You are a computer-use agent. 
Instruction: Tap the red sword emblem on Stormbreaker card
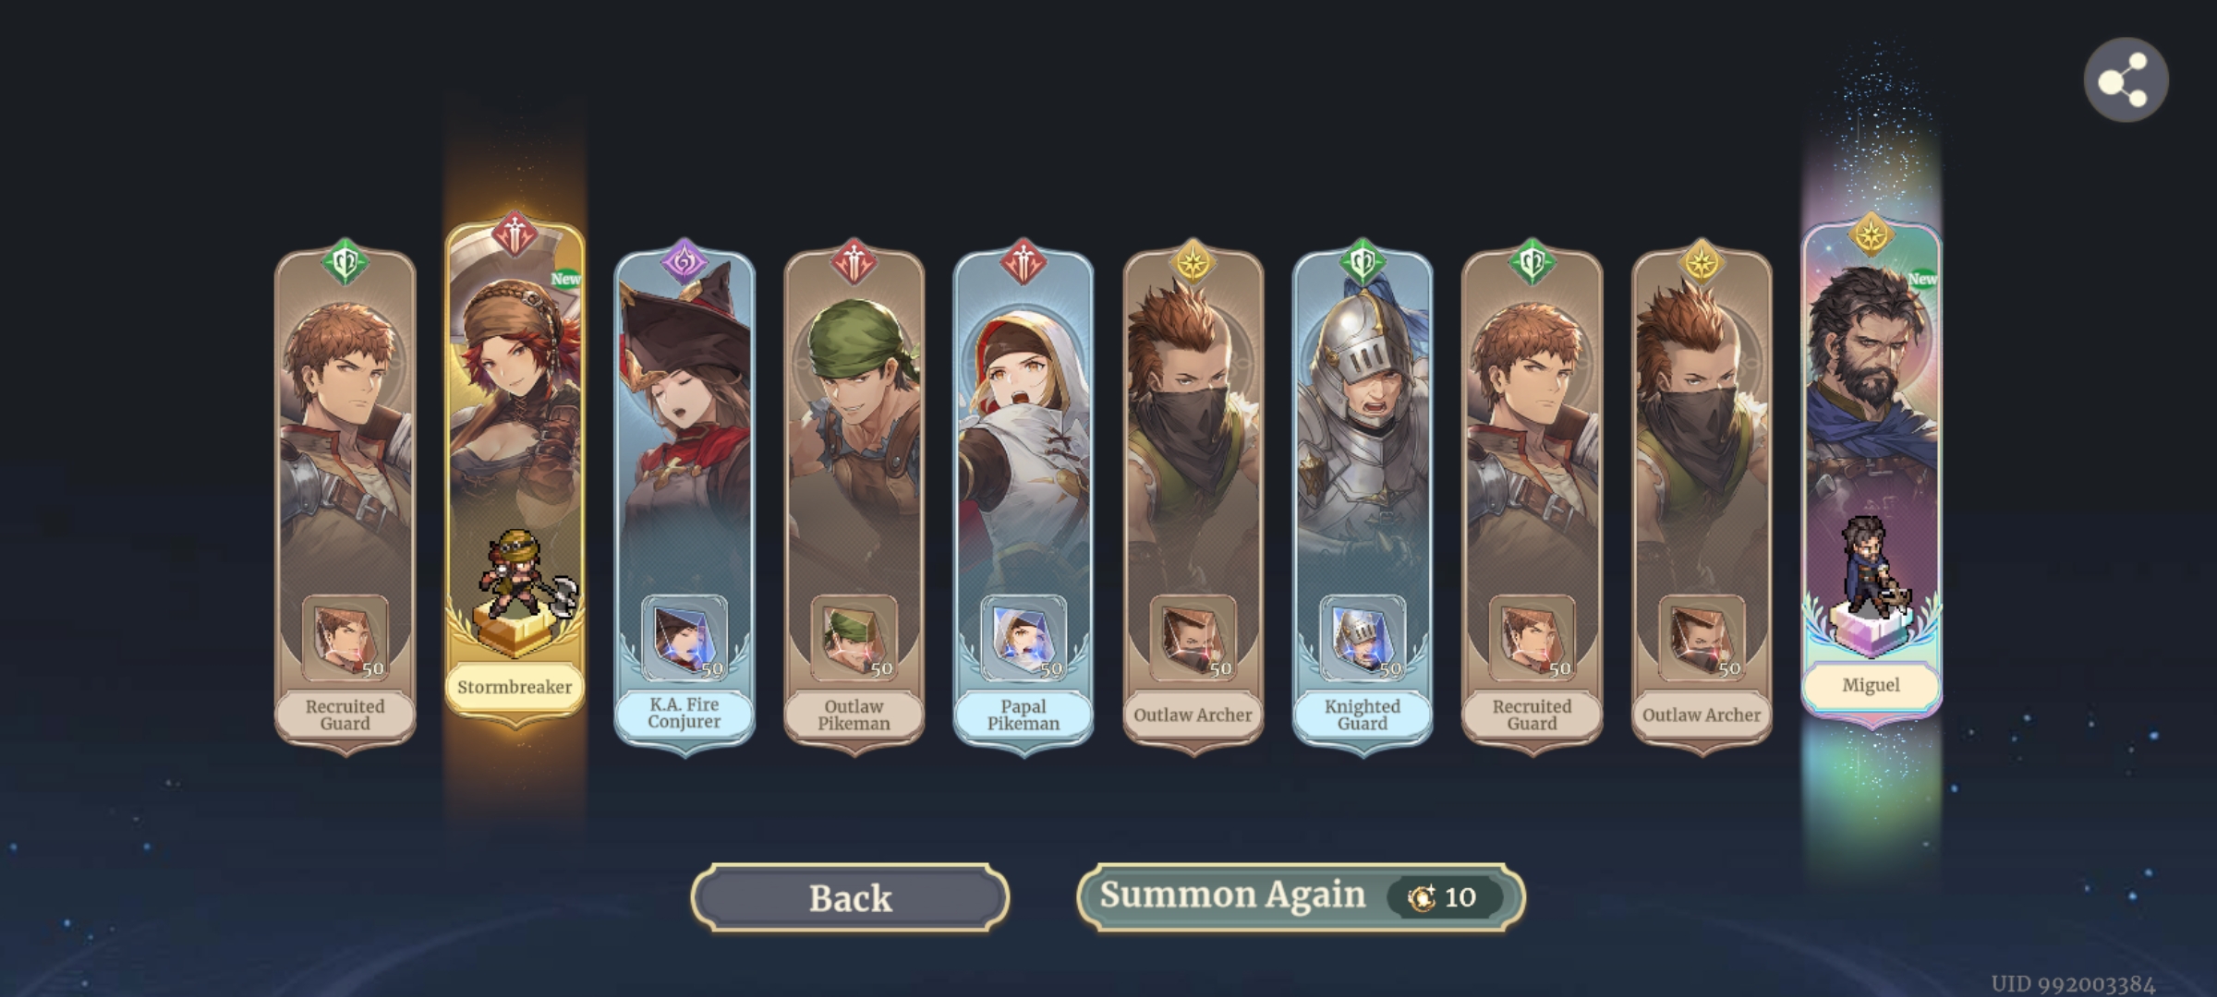(515, 234)
